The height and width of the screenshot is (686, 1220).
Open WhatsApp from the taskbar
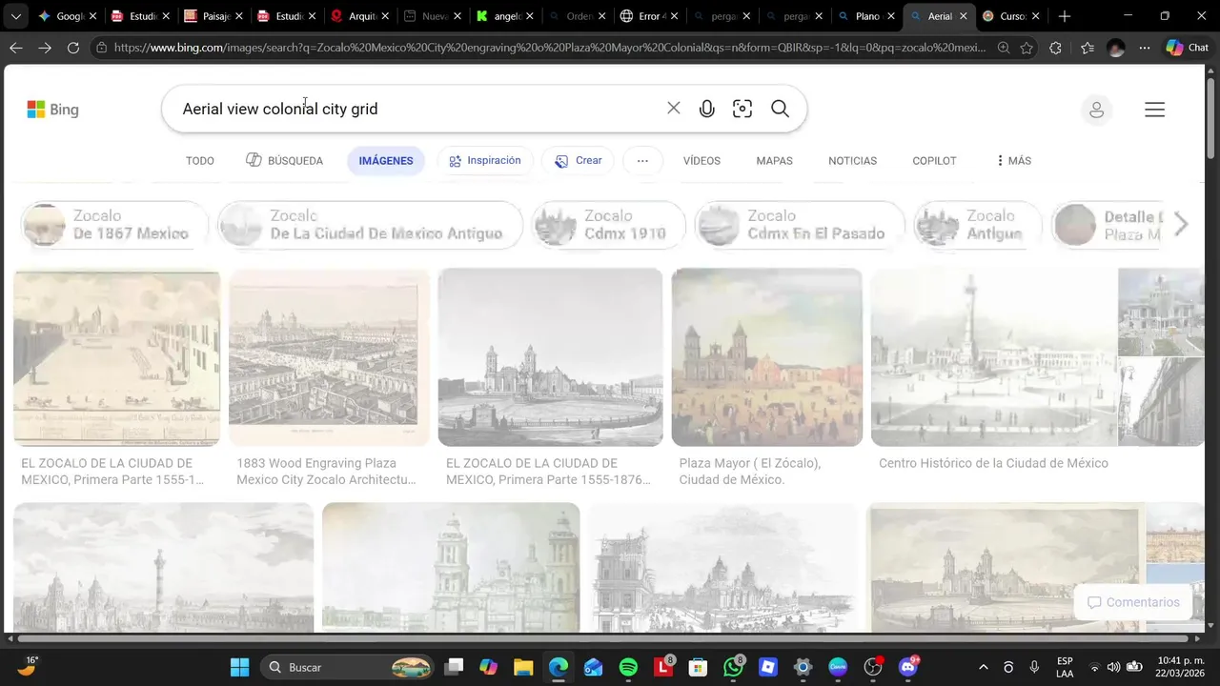tap(733, 667)
